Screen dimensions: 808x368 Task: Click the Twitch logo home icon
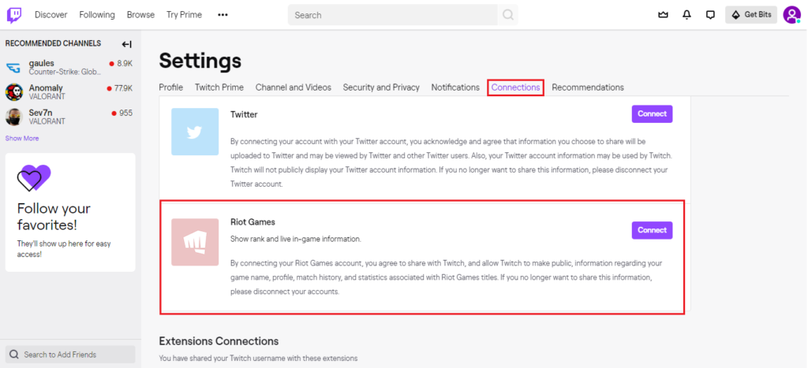(x=14, y=14)
